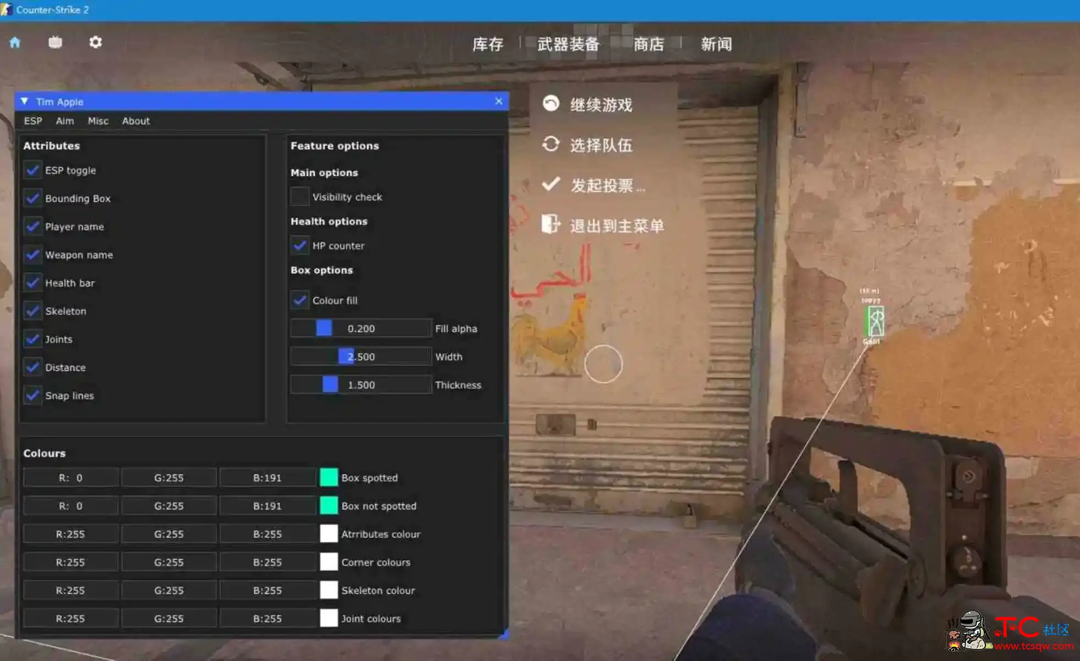The width and height of the screenshot is (1080, 661).
Task: Click the About tab in cheat menu
Action: point(136,120)
